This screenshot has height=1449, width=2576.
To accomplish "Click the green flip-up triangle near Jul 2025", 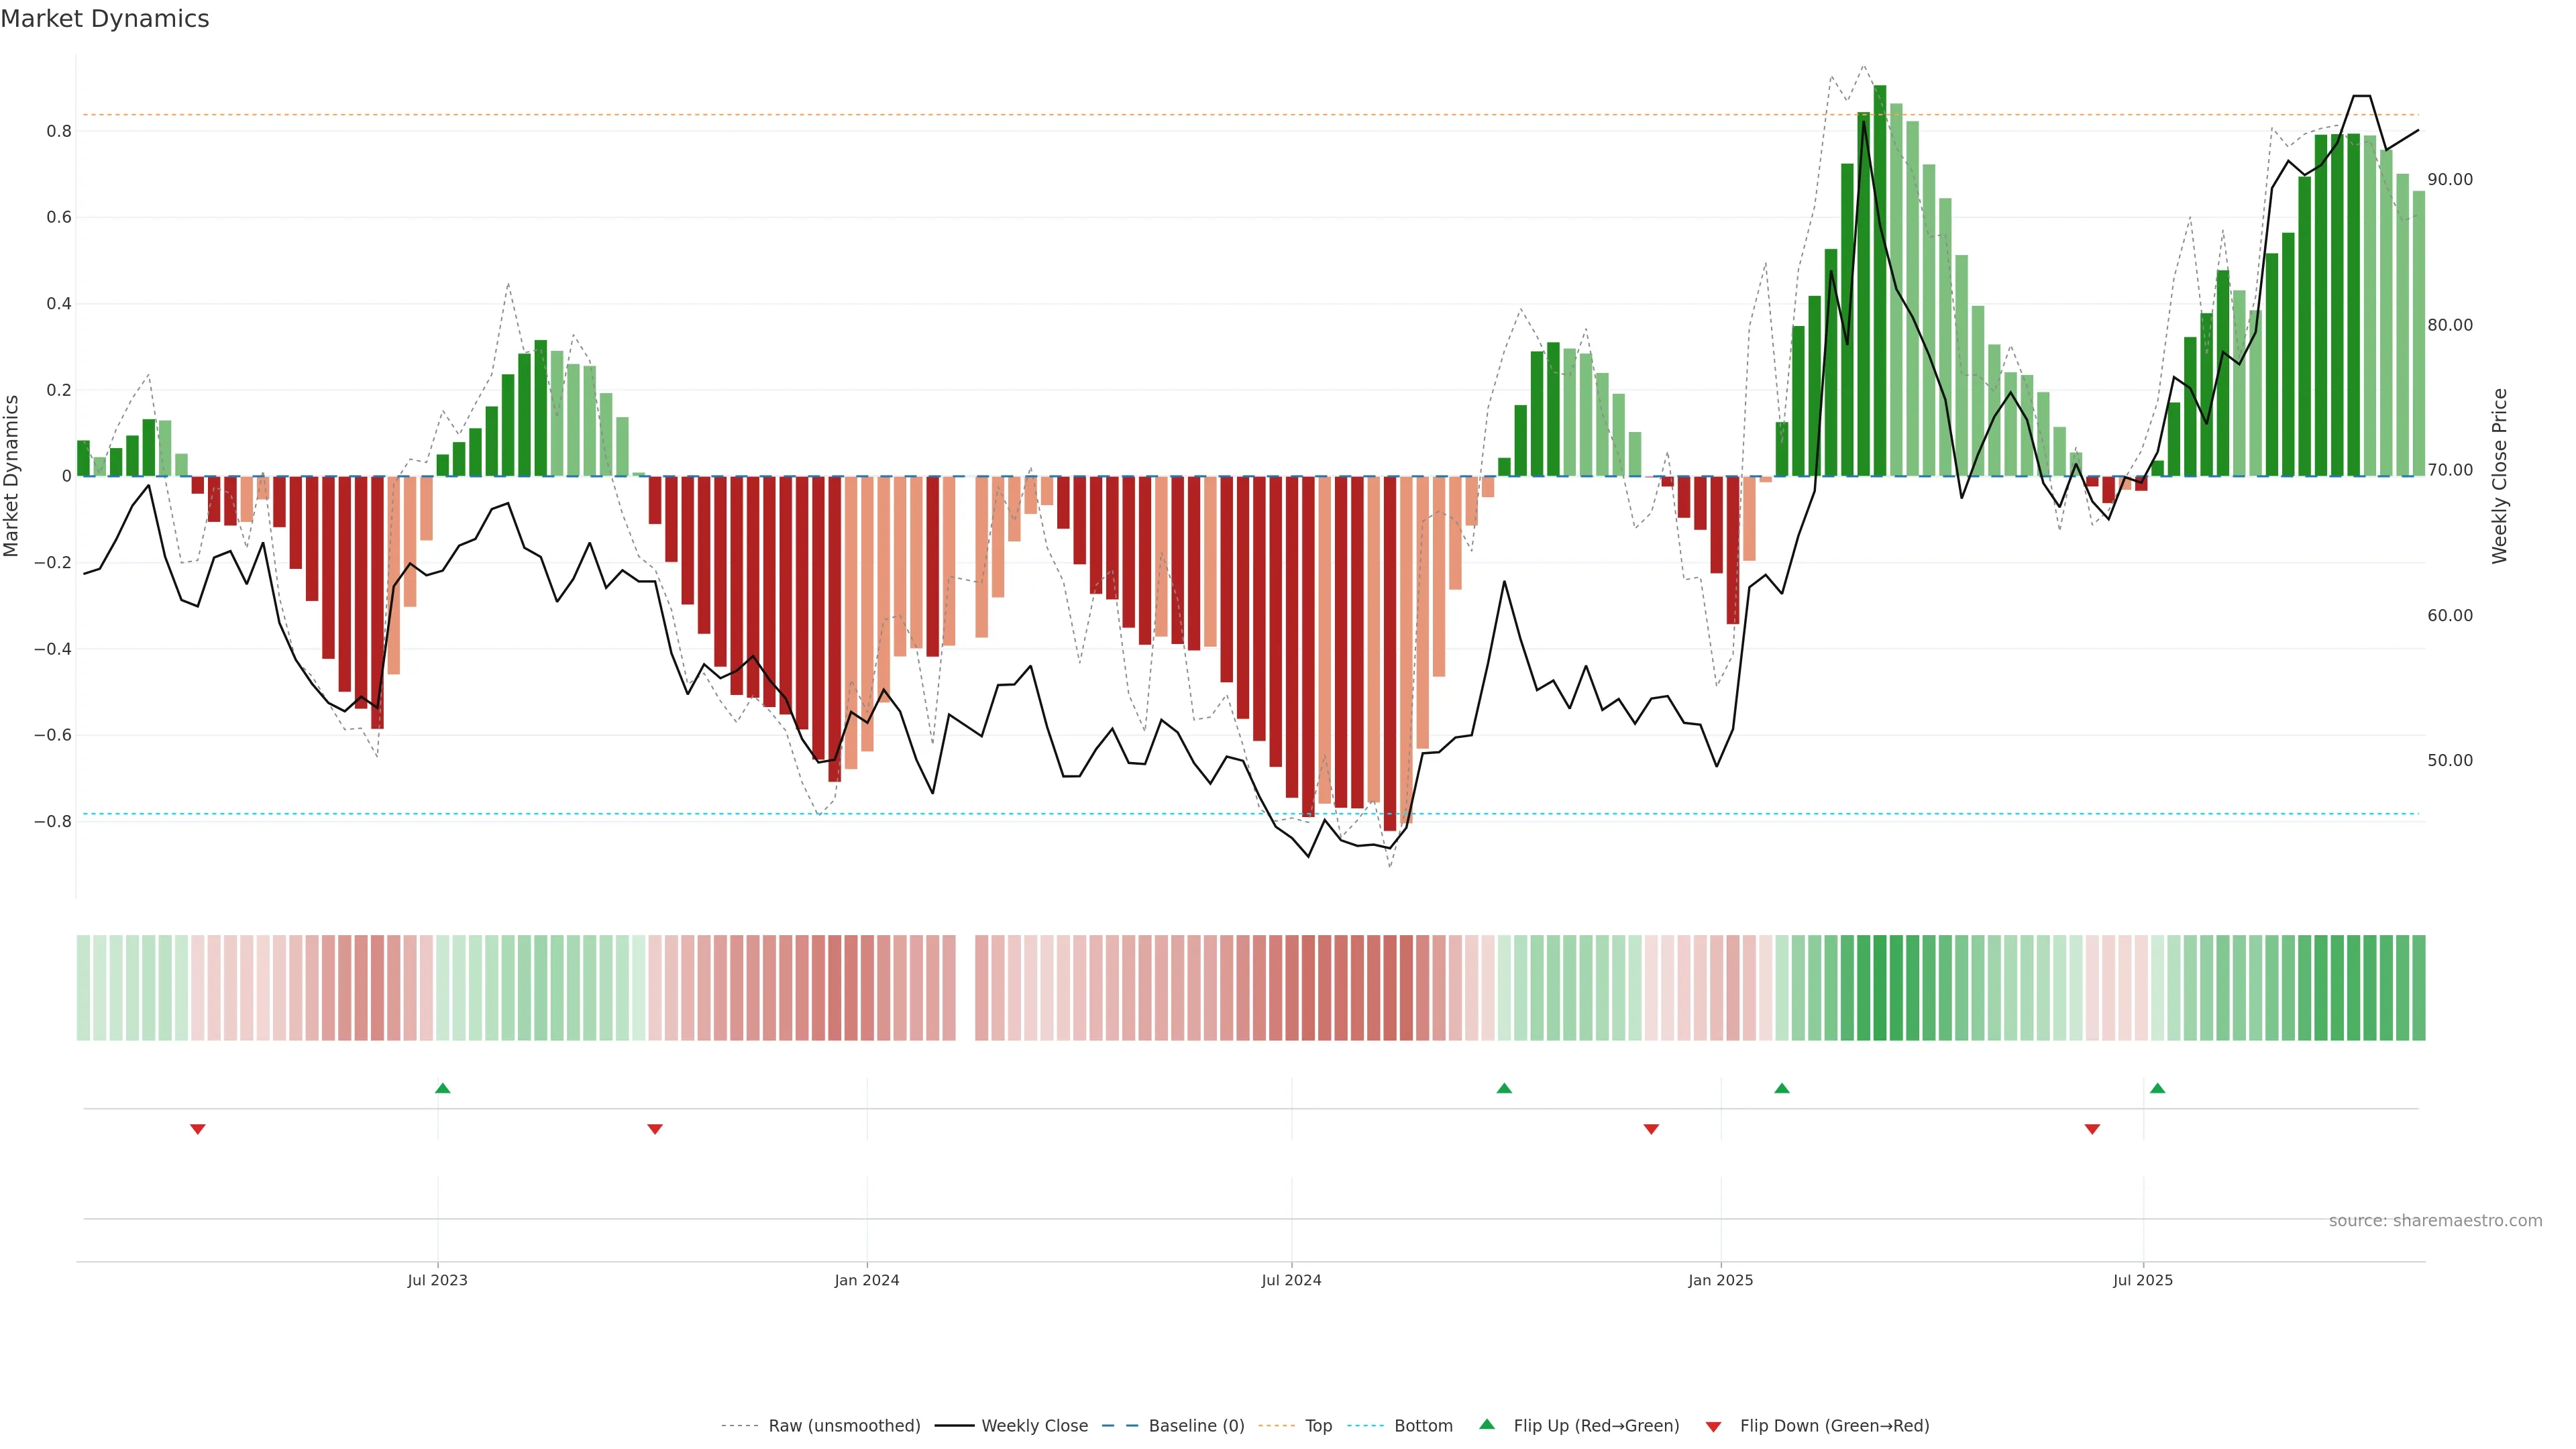I will pos(2157,1088).
